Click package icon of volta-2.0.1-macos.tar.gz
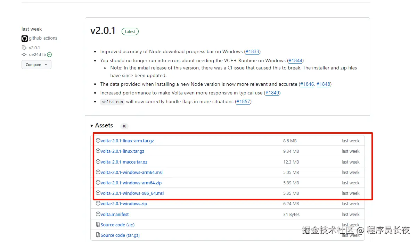 click(x=98, y=162)
